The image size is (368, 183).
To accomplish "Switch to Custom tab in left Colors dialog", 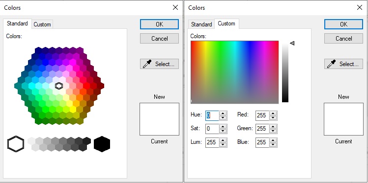I will tap(42, 24).
